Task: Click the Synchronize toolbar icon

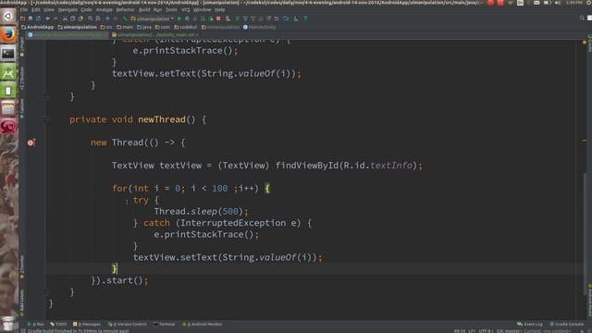Action: tap(38, 18)
